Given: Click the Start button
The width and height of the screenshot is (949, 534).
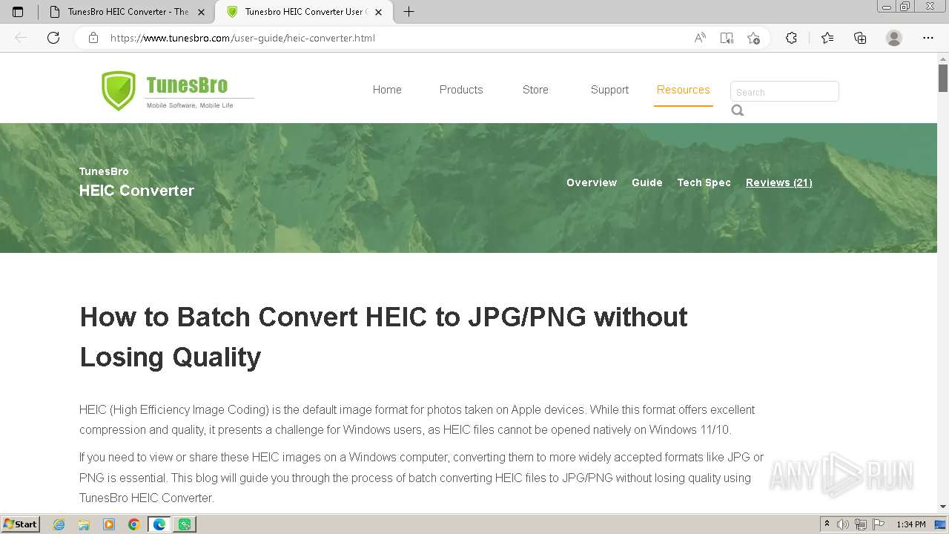Looking at the screenshot, I should 20,524.
